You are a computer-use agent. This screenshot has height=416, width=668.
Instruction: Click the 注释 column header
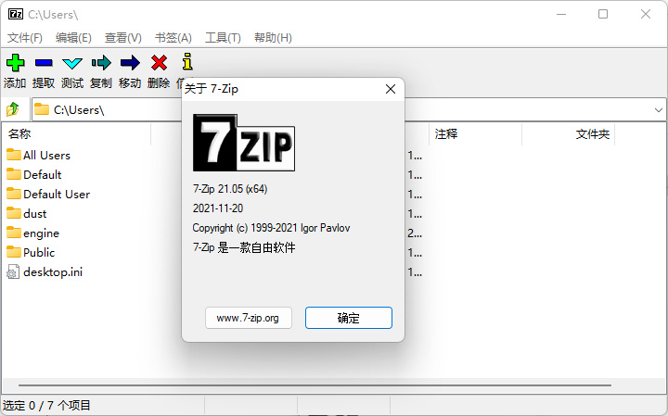[475, 134]
